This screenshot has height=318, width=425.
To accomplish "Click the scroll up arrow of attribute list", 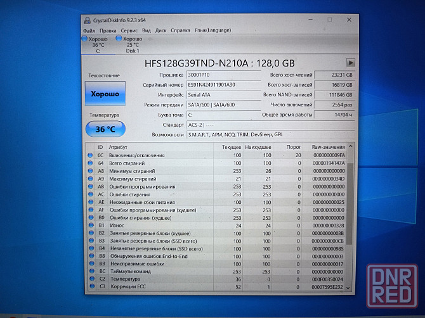I will [x=350, y=146].
